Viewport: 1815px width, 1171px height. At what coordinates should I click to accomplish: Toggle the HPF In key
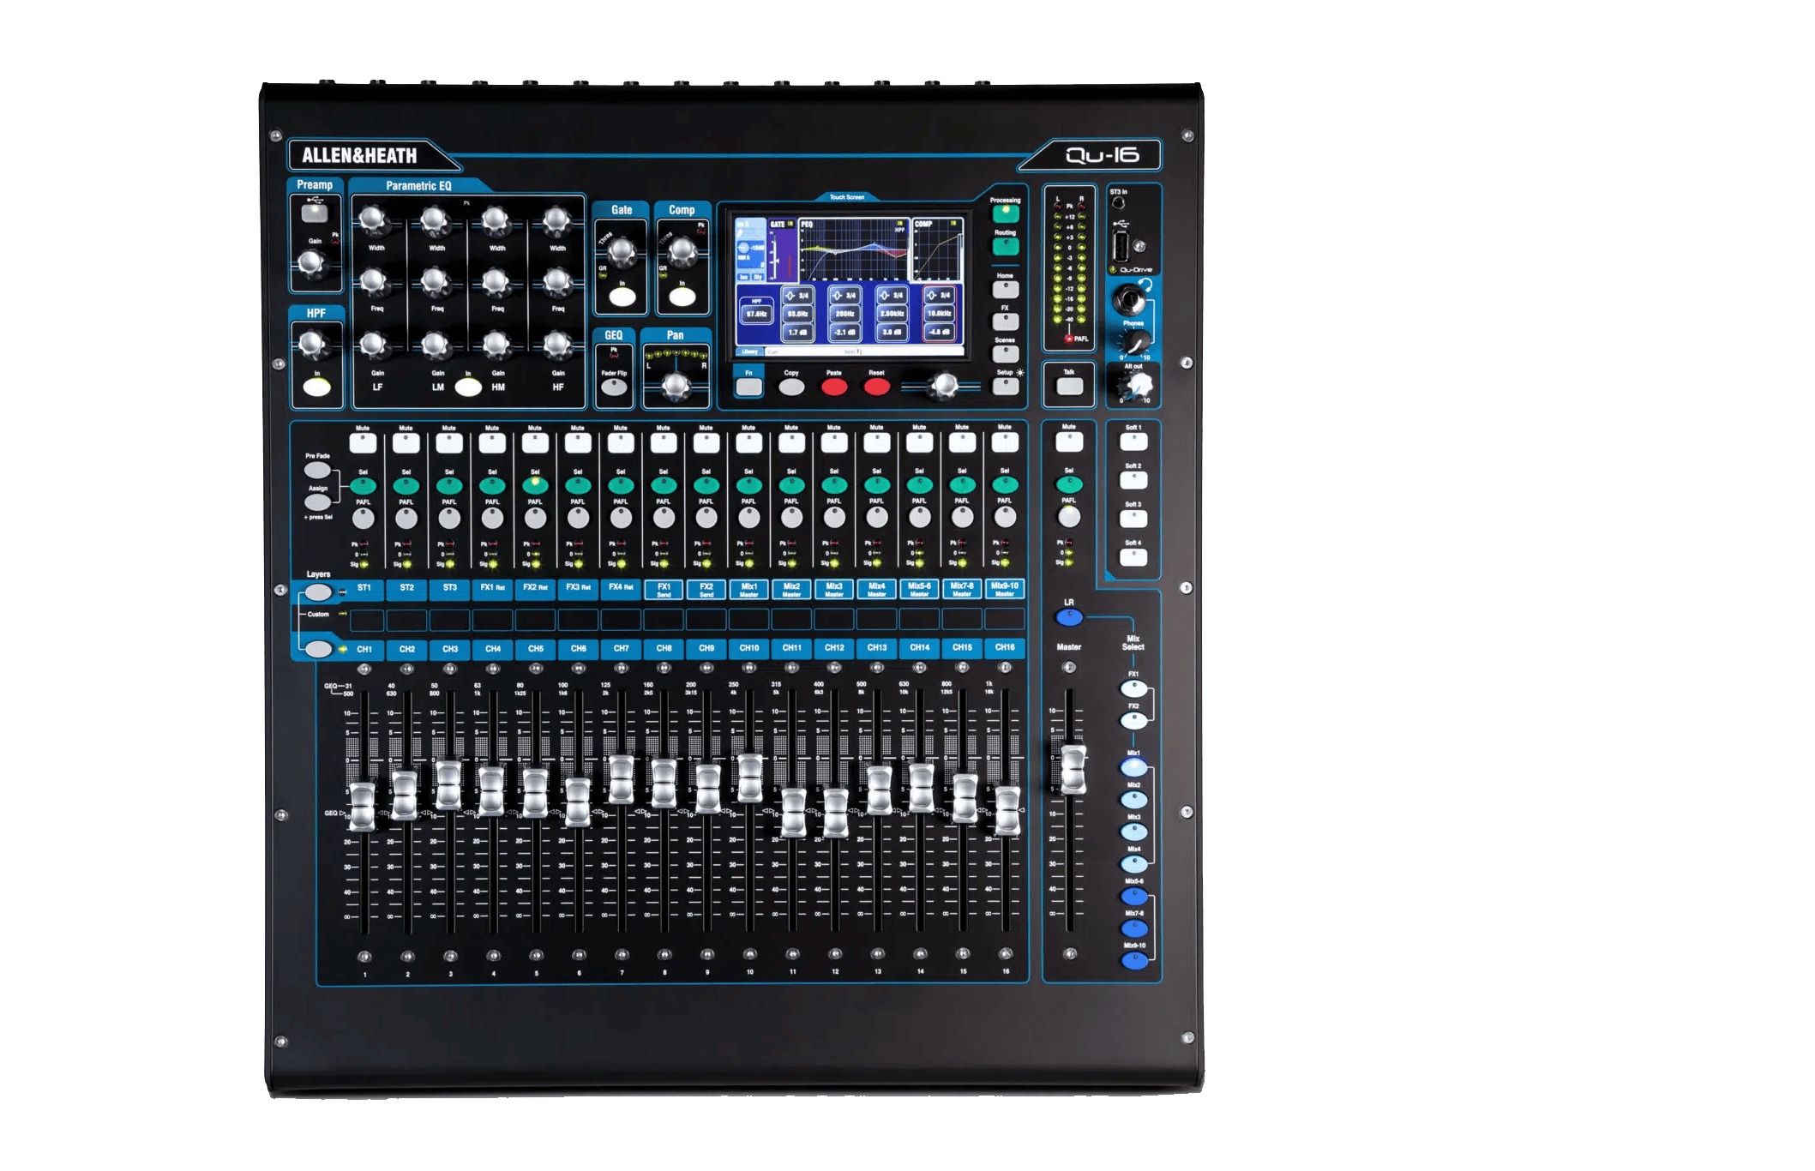coord(316,387)
